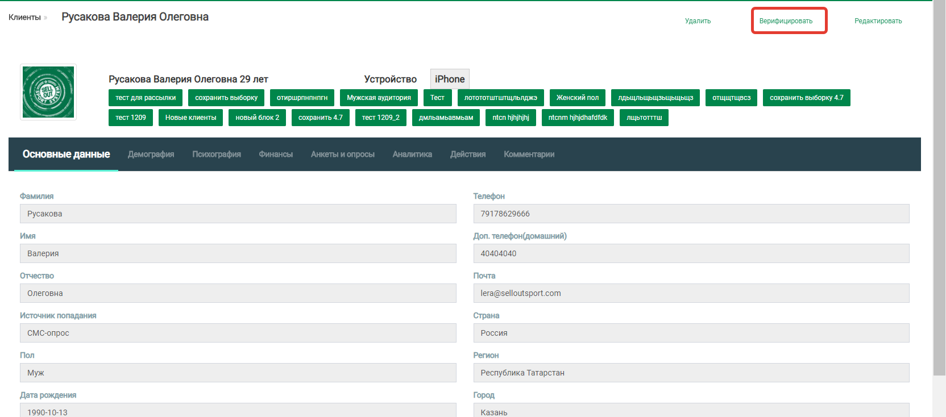
Task: Switch to the Аналитика tab
Action: tap(412, 154)
